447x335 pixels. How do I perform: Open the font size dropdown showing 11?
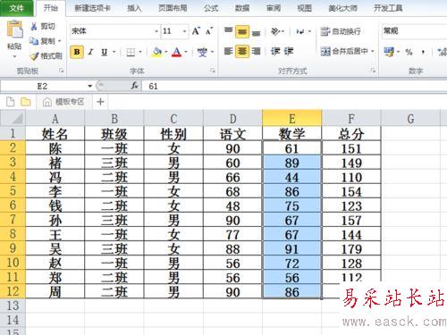click(x=184, y=31)
